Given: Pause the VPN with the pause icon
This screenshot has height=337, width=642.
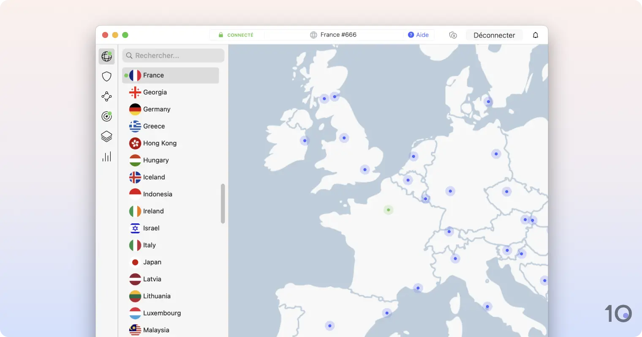Looking at the screenshot, I should (x=453, y=35).
